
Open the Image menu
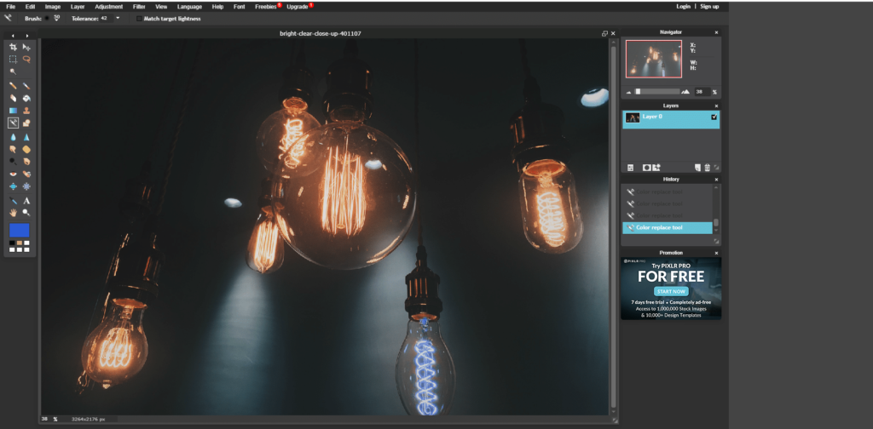click(x=53, y=7)
